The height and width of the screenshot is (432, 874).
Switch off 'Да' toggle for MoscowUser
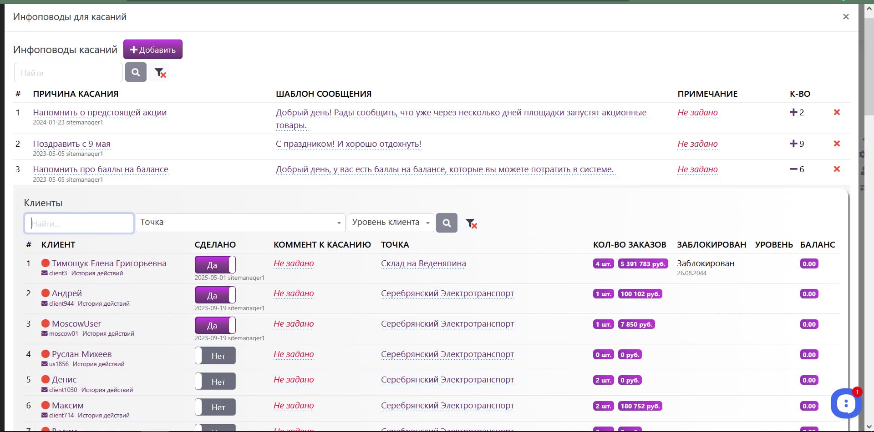click(x=215, y=325)
